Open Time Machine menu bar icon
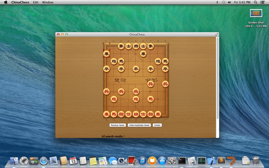 (223, 2)
